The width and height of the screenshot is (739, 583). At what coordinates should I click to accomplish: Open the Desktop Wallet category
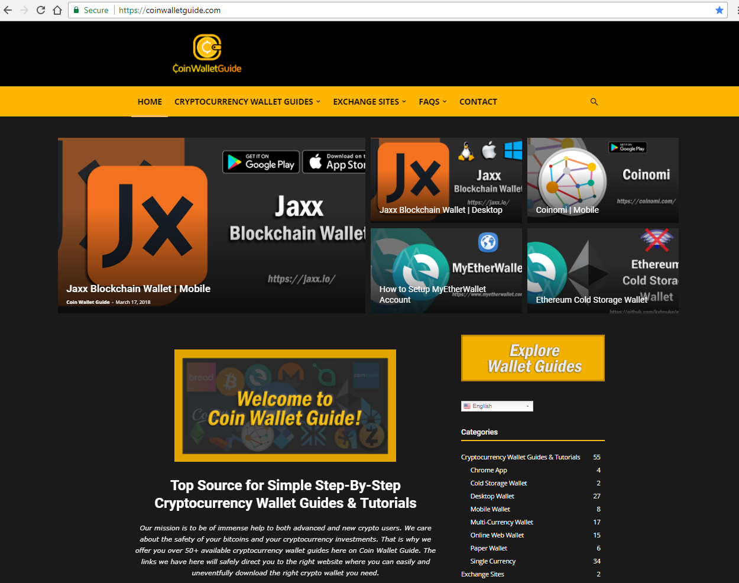(x=492, y=496)
